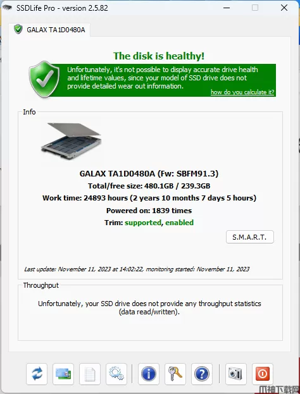Click the red power exit icon
The width and height of the screenshot is (300, 394).
coord(262,374)
